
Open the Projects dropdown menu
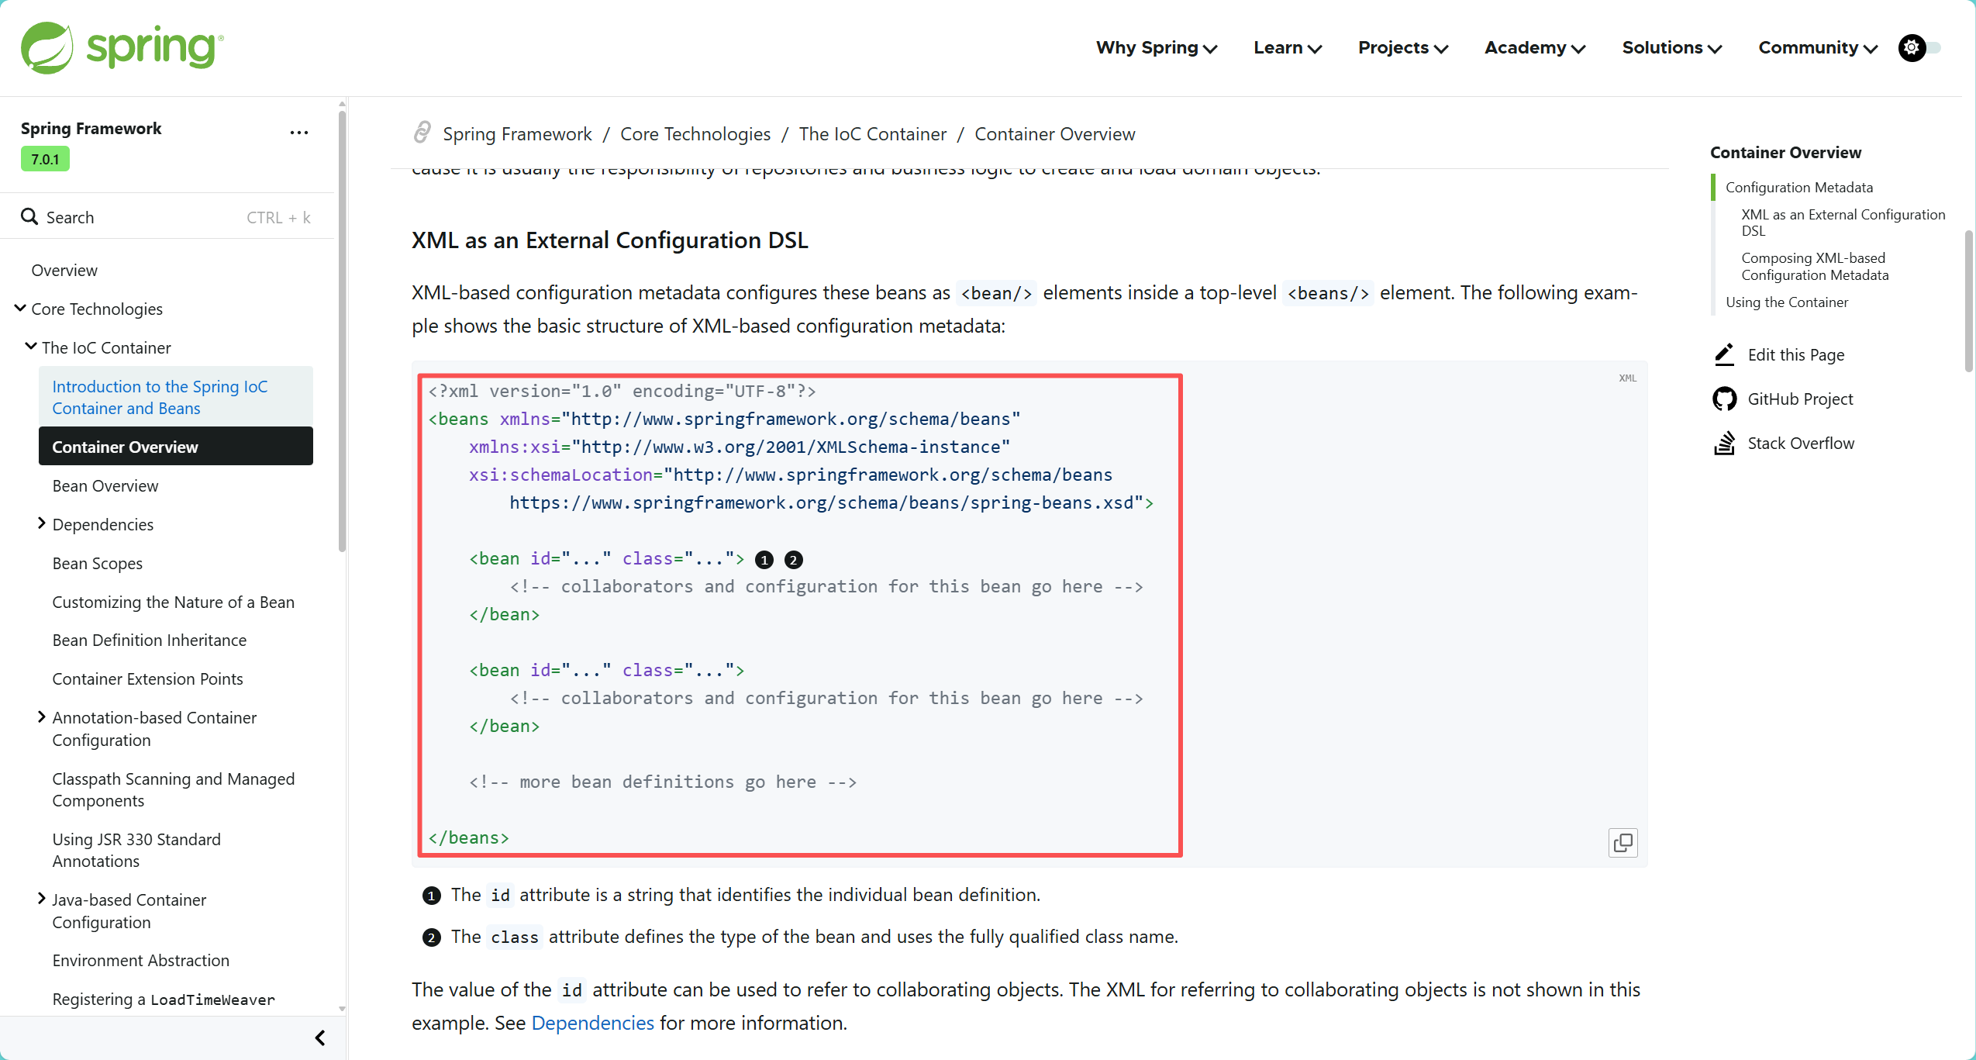1402,48
